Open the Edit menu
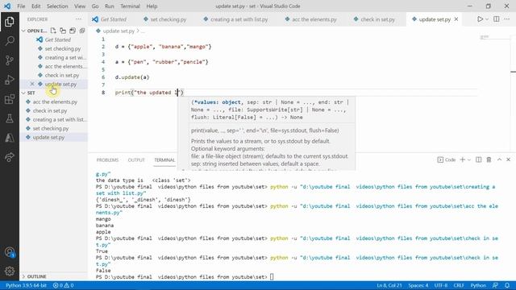 click(x=35, y=6)
